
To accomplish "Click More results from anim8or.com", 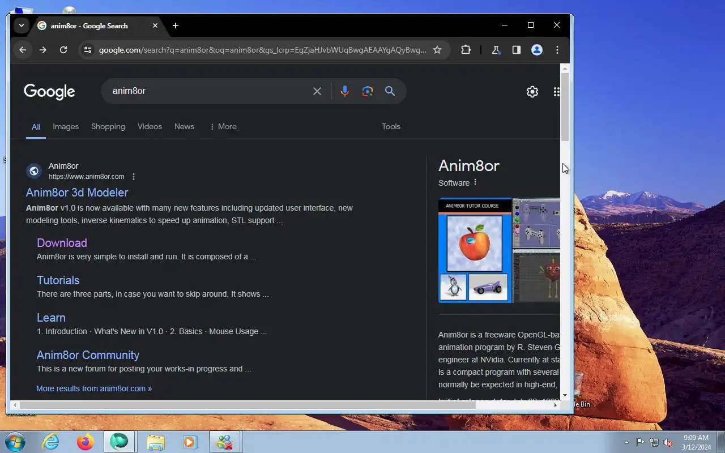I will [x=94, y=388].
